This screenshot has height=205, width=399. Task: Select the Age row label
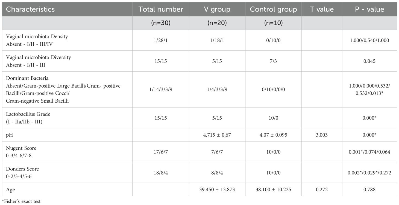pos(10,190)
